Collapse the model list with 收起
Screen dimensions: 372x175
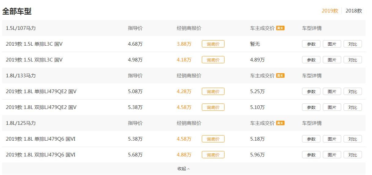coord(184,169)
